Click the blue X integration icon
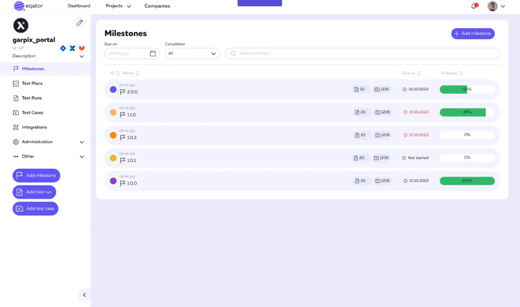Viewport: 520px width, 307px height. pyautogui.click(x=72, y=48)
